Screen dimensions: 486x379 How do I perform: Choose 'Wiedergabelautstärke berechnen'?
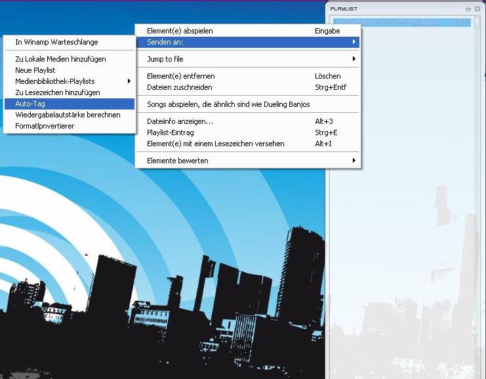[70, 115]
